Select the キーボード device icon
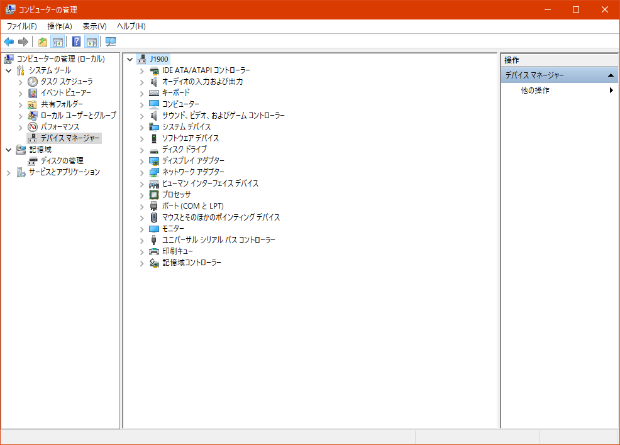This screenshot has height=445, width=620. pos(154,93)
